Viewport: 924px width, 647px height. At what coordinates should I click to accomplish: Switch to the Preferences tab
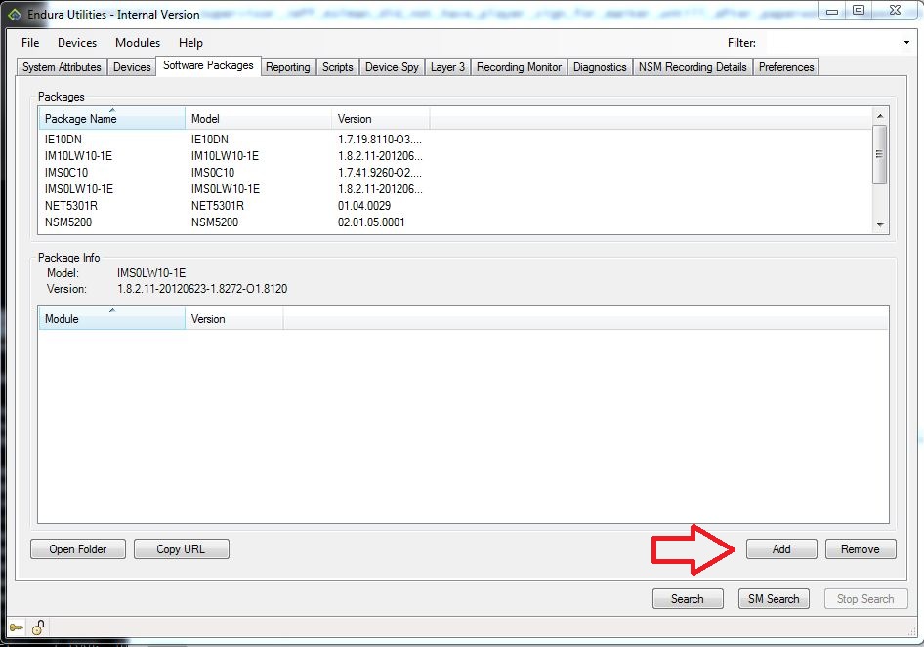pos(785,66)
